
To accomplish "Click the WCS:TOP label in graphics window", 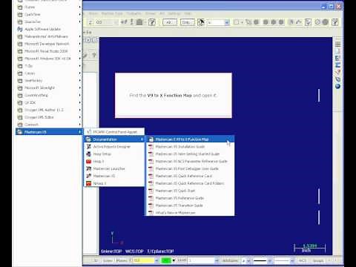I will click(134, 251).
